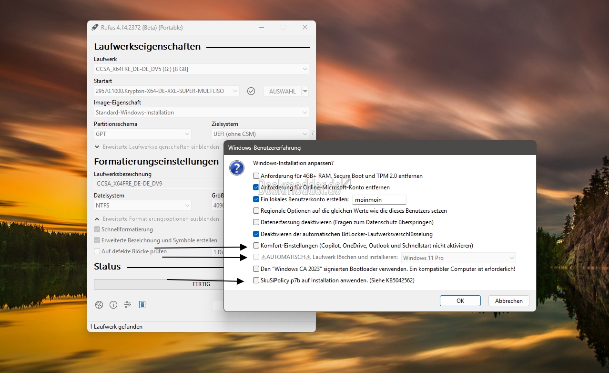Screen dimensions: 609x373
Task: Click the language globe icon in Rufus
Action: [99, 305]
